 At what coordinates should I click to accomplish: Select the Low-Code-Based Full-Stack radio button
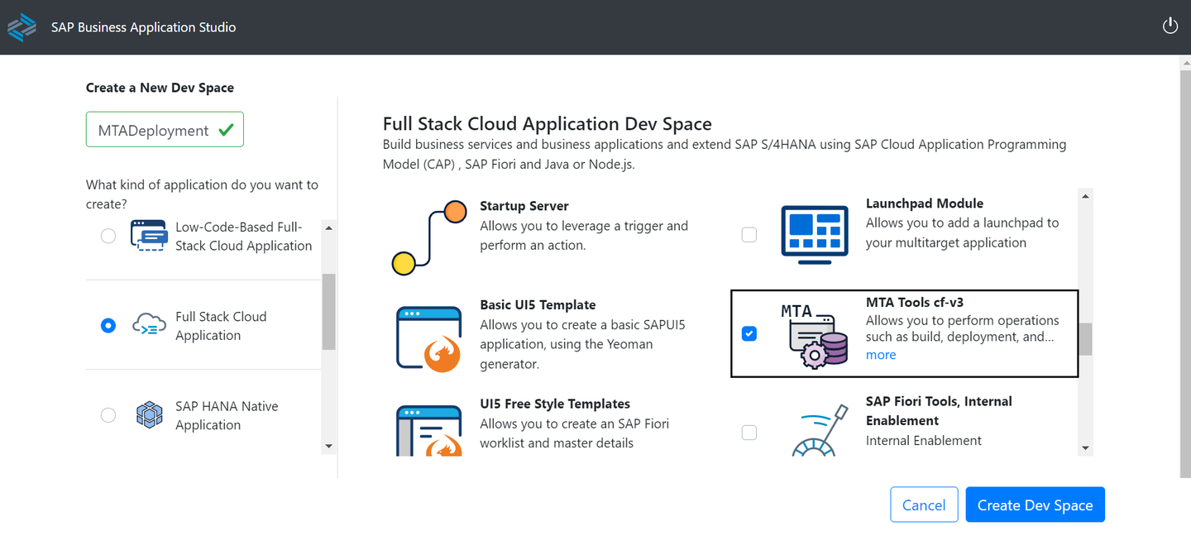(108, 236)
